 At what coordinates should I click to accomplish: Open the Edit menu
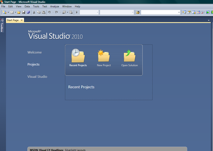pyautogui.click(x=10, y=6)
